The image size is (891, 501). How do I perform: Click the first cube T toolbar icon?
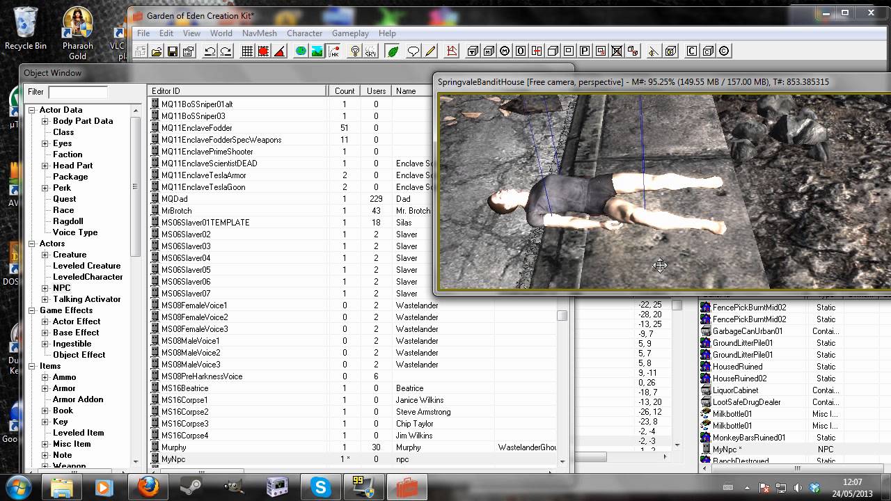pos(472,51)
